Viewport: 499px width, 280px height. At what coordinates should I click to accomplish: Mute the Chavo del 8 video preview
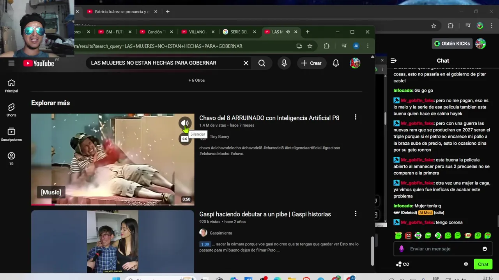(185, 123)
